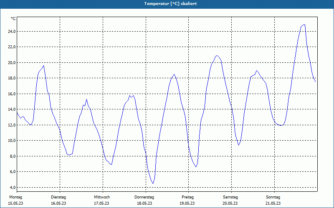Select the 20,0 y-axis label
This screenshot has width=334, height=208.
[x=11, y=63]
